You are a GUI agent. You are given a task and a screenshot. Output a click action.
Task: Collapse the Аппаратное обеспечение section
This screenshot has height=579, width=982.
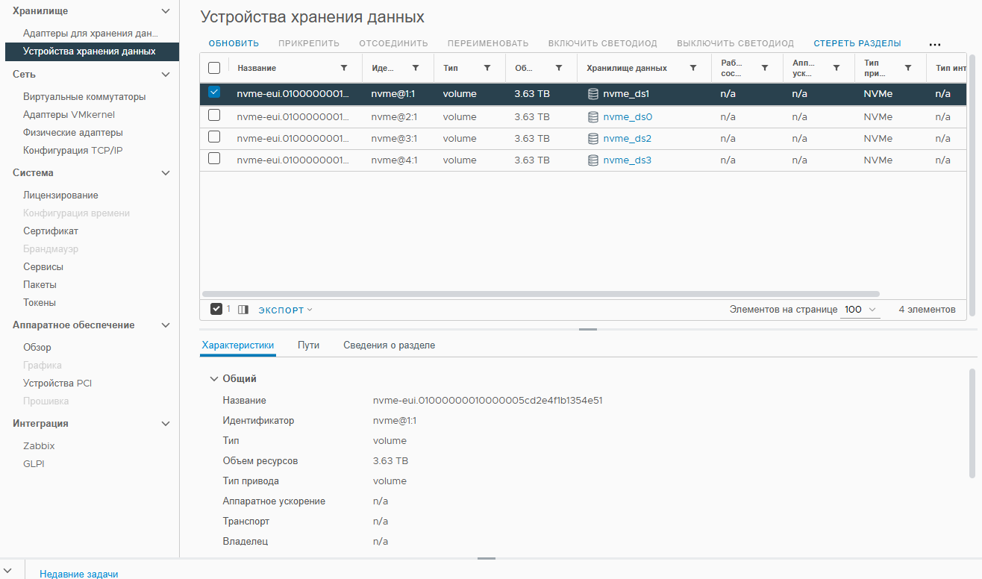coord(166,325)
